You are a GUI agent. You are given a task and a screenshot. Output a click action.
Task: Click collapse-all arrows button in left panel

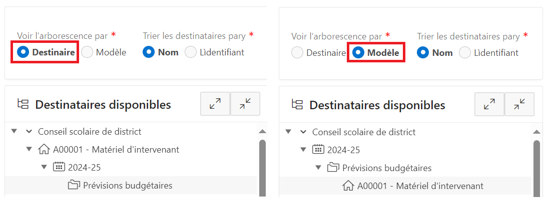click(x=245, y=104)
